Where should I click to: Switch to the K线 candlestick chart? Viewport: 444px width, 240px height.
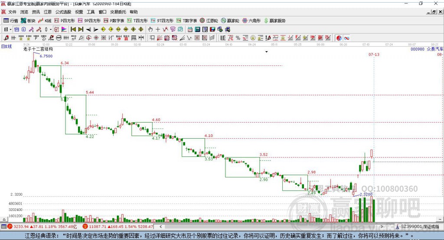click(x=45, y=21)
